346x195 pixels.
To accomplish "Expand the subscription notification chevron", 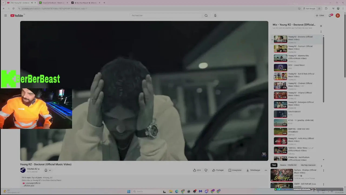I will click(x=50, y=170).
